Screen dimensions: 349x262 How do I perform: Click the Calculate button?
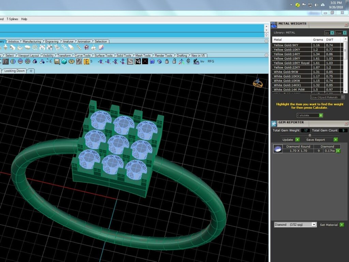tap(310, 115)
